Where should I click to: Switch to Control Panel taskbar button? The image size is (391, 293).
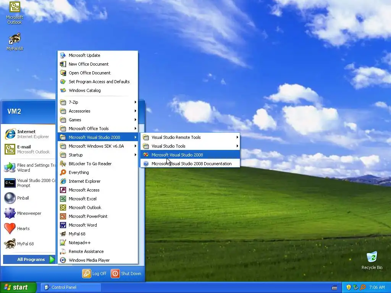click(71, 287)
